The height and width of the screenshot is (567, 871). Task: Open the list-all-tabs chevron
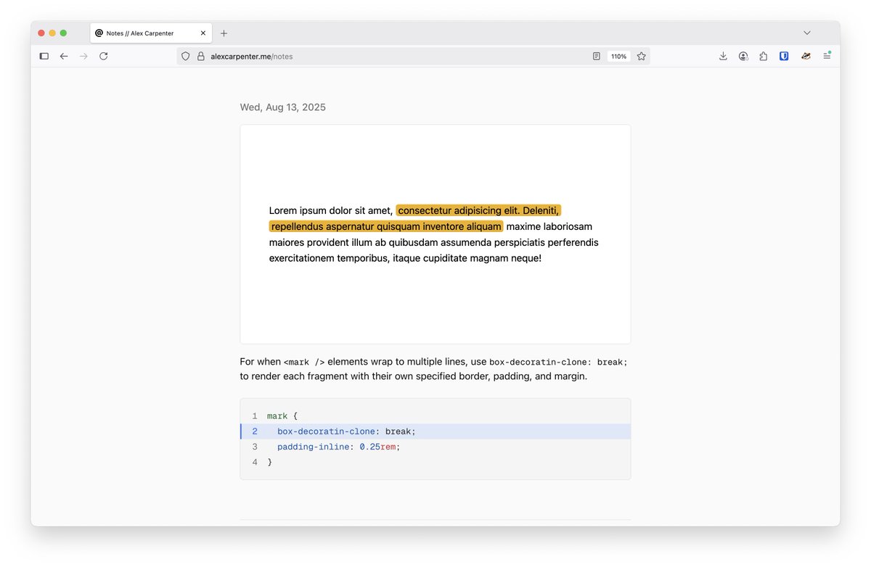pos(807,33)
